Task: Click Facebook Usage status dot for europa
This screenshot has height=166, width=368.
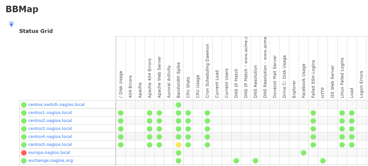Action: (x=304, y=153)
